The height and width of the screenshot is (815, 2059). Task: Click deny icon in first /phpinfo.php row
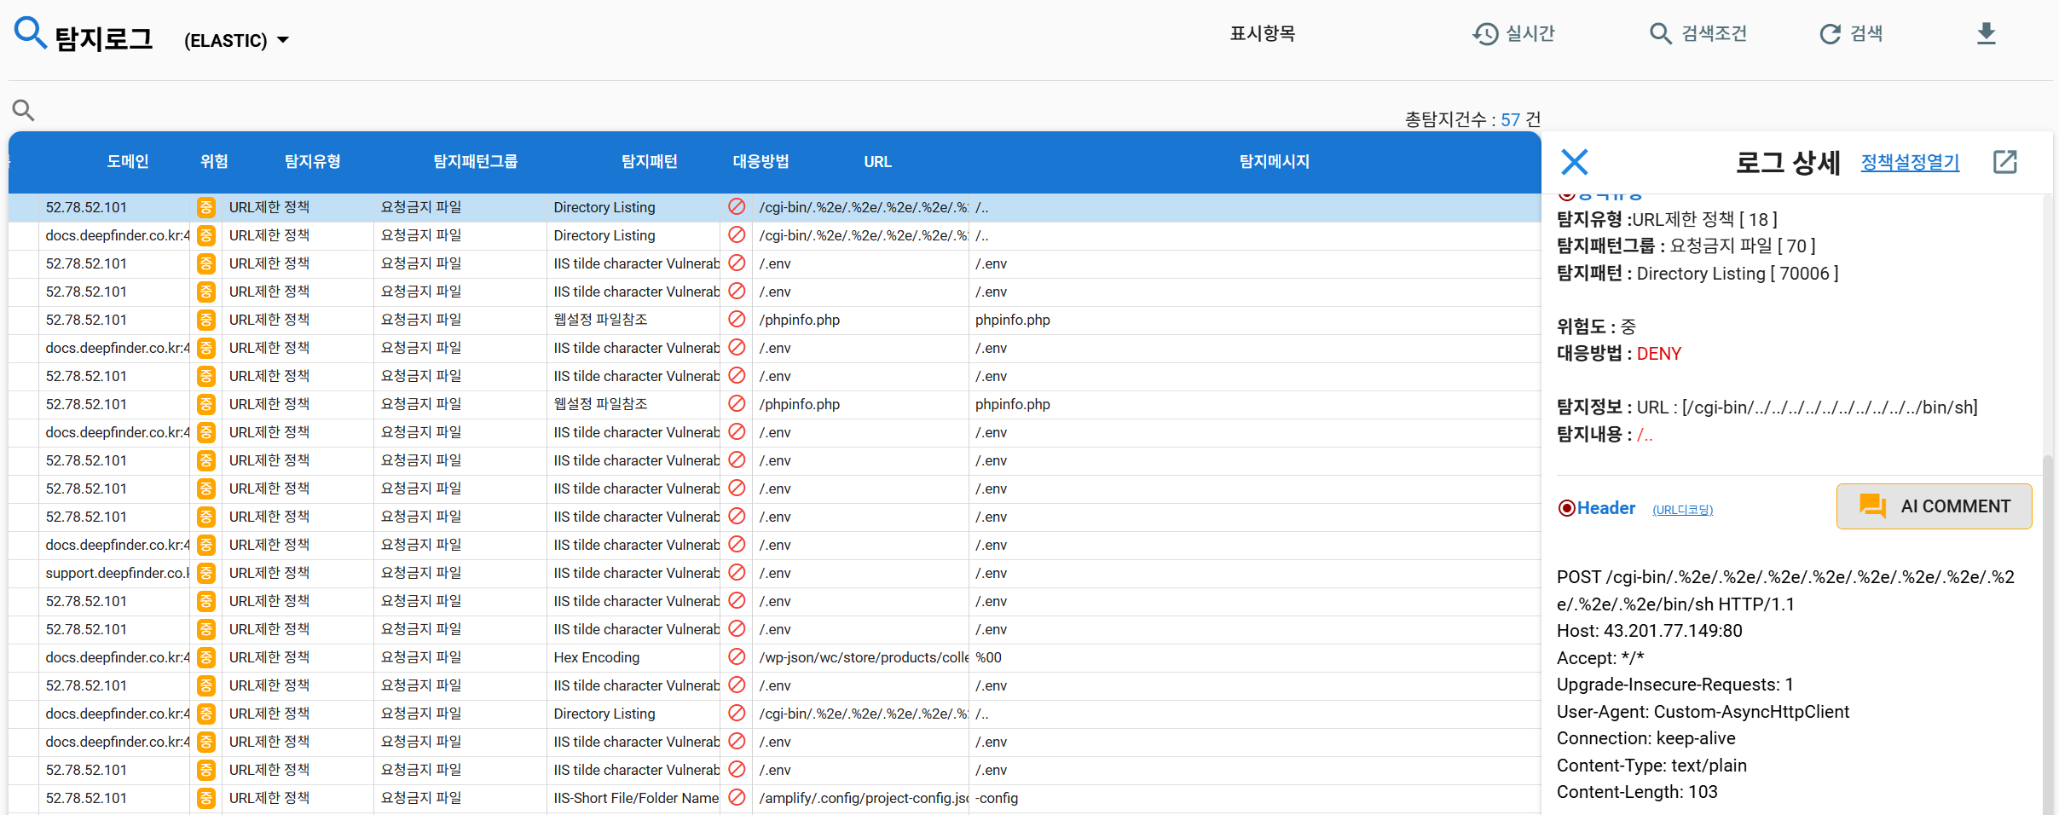tap(737, 319)
